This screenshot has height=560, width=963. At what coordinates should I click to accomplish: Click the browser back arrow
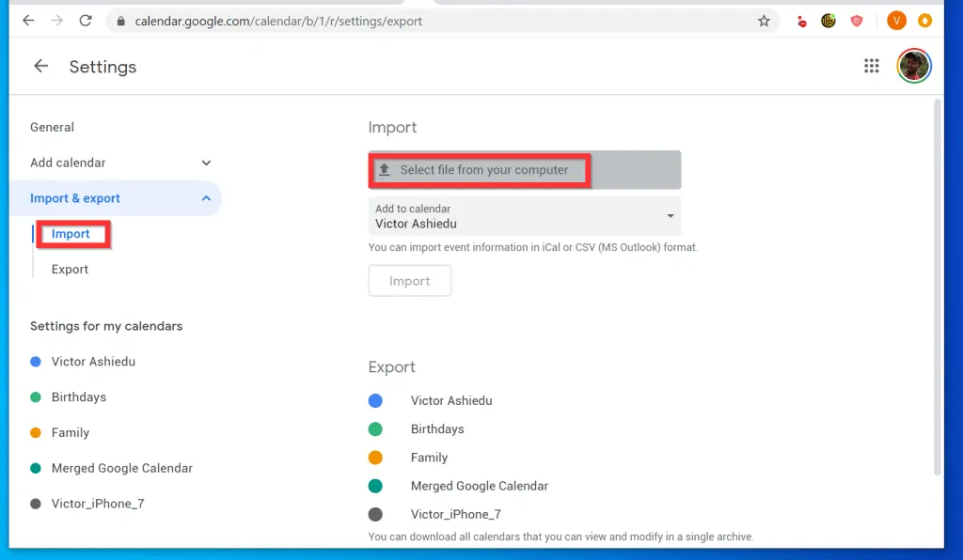coord(28,21)
